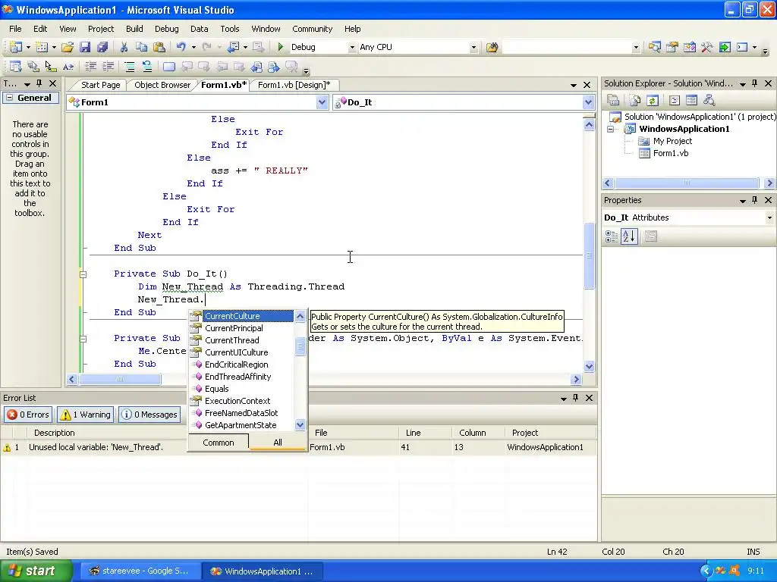Switch to the Start Page tab
Viewport: 777px width, 582px height.
tap(100, 85)
